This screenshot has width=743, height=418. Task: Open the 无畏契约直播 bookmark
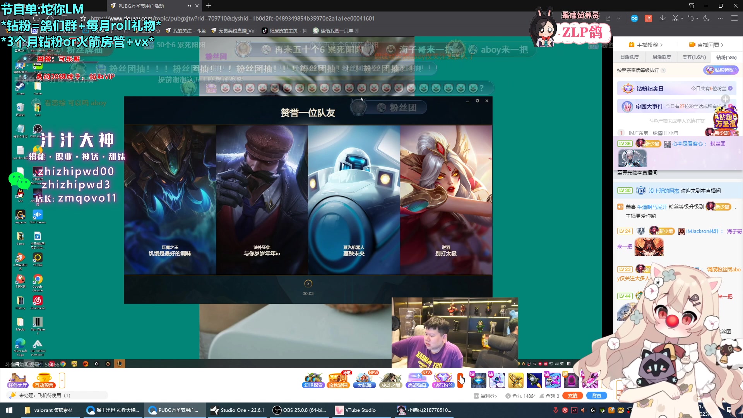(233, 31)
